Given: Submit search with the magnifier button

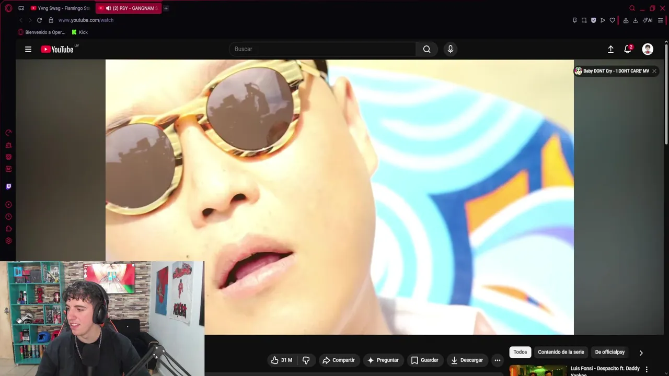Looking at the screenshot, I should [x=427, y=49].
